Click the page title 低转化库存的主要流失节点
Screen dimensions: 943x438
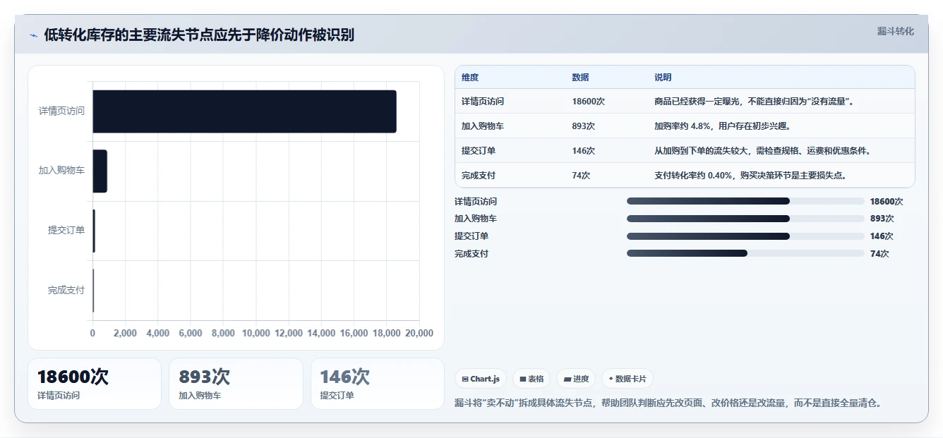click(x=199, y=35)
